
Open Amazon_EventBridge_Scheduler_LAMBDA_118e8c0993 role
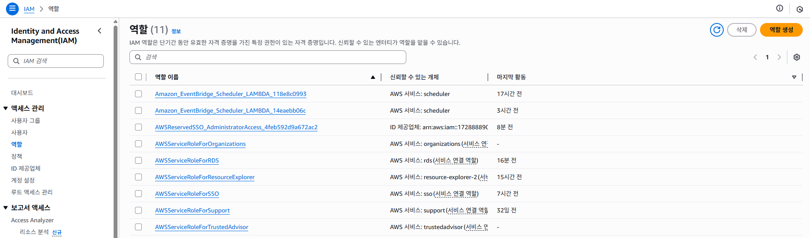[x=231, y=94]
